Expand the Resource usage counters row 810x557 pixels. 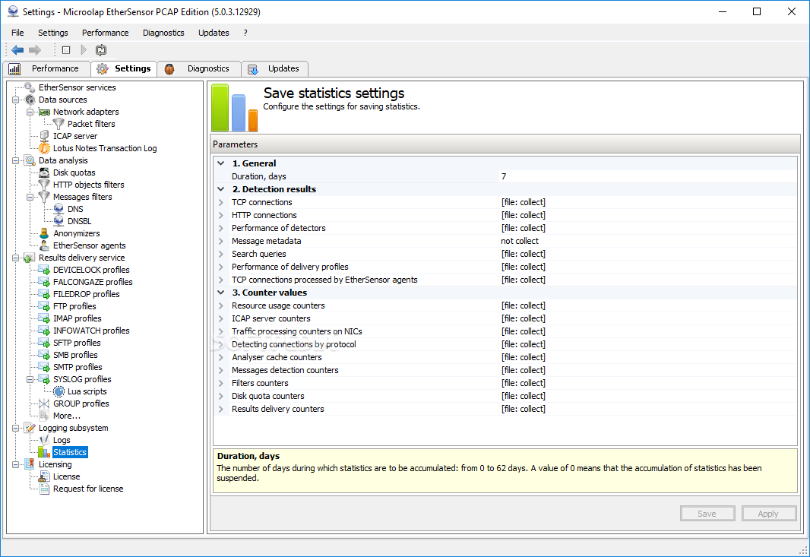coord(221,305)
